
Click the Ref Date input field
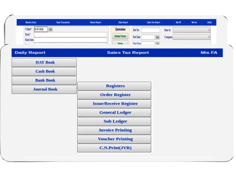[x=148, y=37]
